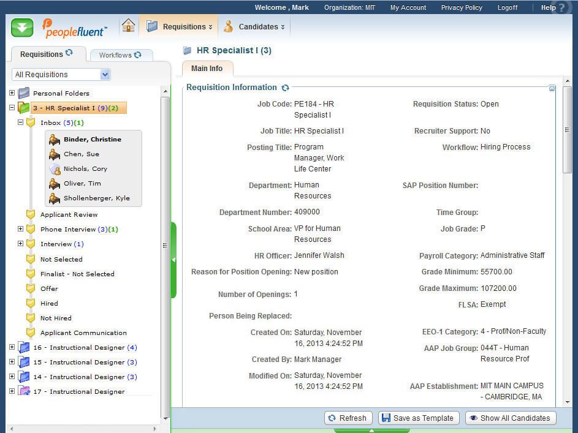Expand the Phone Interview folder
This screenshot has width=578, height=433.
[20, 229]
